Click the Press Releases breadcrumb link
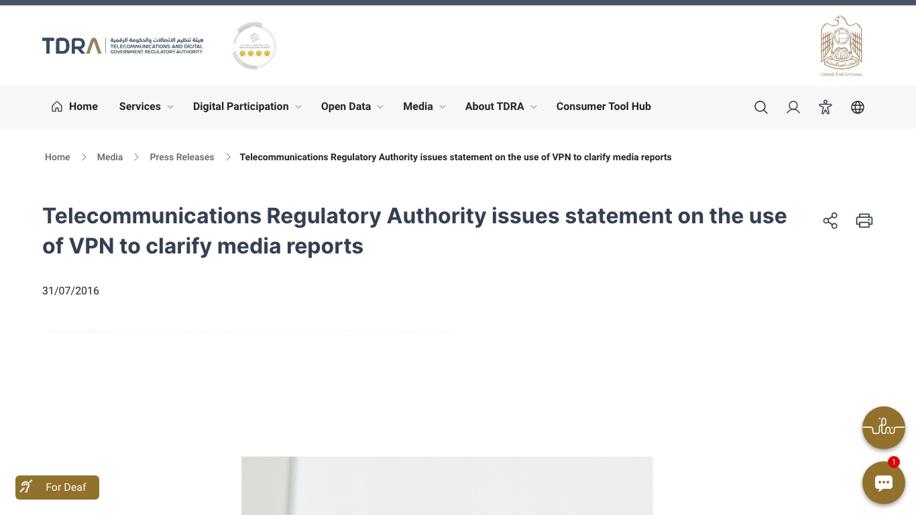 coord(182,157)
